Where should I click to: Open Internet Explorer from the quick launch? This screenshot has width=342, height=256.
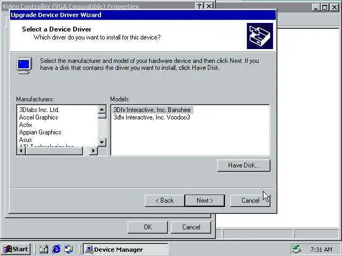point(57,249)
